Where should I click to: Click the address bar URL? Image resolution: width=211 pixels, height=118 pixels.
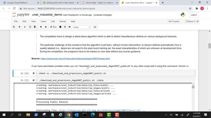pyautogui.click(x=66, y=9)
